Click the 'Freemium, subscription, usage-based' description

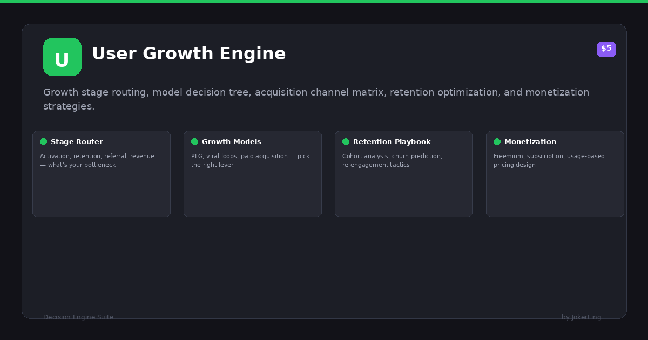tap(549, 160)
